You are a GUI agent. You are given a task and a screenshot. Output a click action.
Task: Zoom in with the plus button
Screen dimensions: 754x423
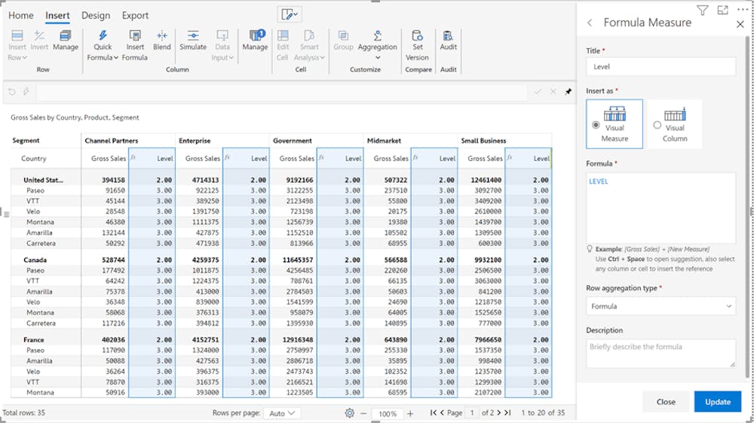(x=410, y=413)
